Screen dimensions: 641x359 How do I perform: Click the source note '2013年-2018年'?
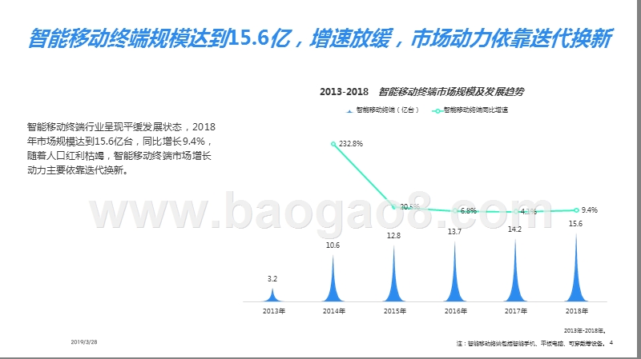pos(585,330)
